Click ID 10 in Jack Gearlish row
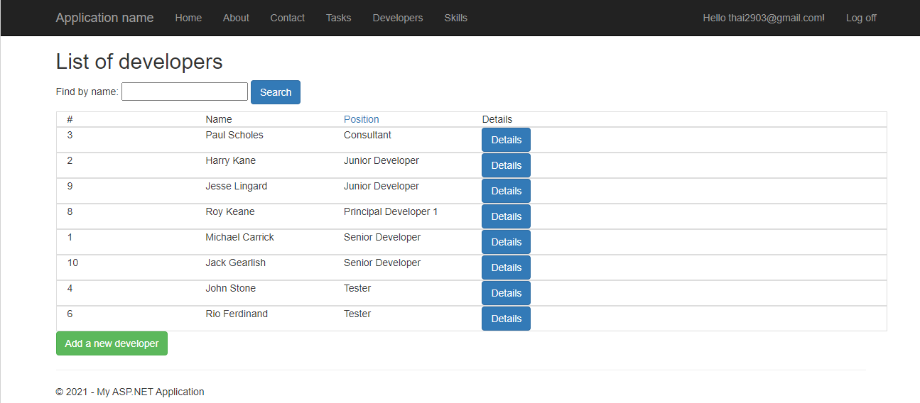Viewport: 920px width, 403px height. [x=72, y=263]
